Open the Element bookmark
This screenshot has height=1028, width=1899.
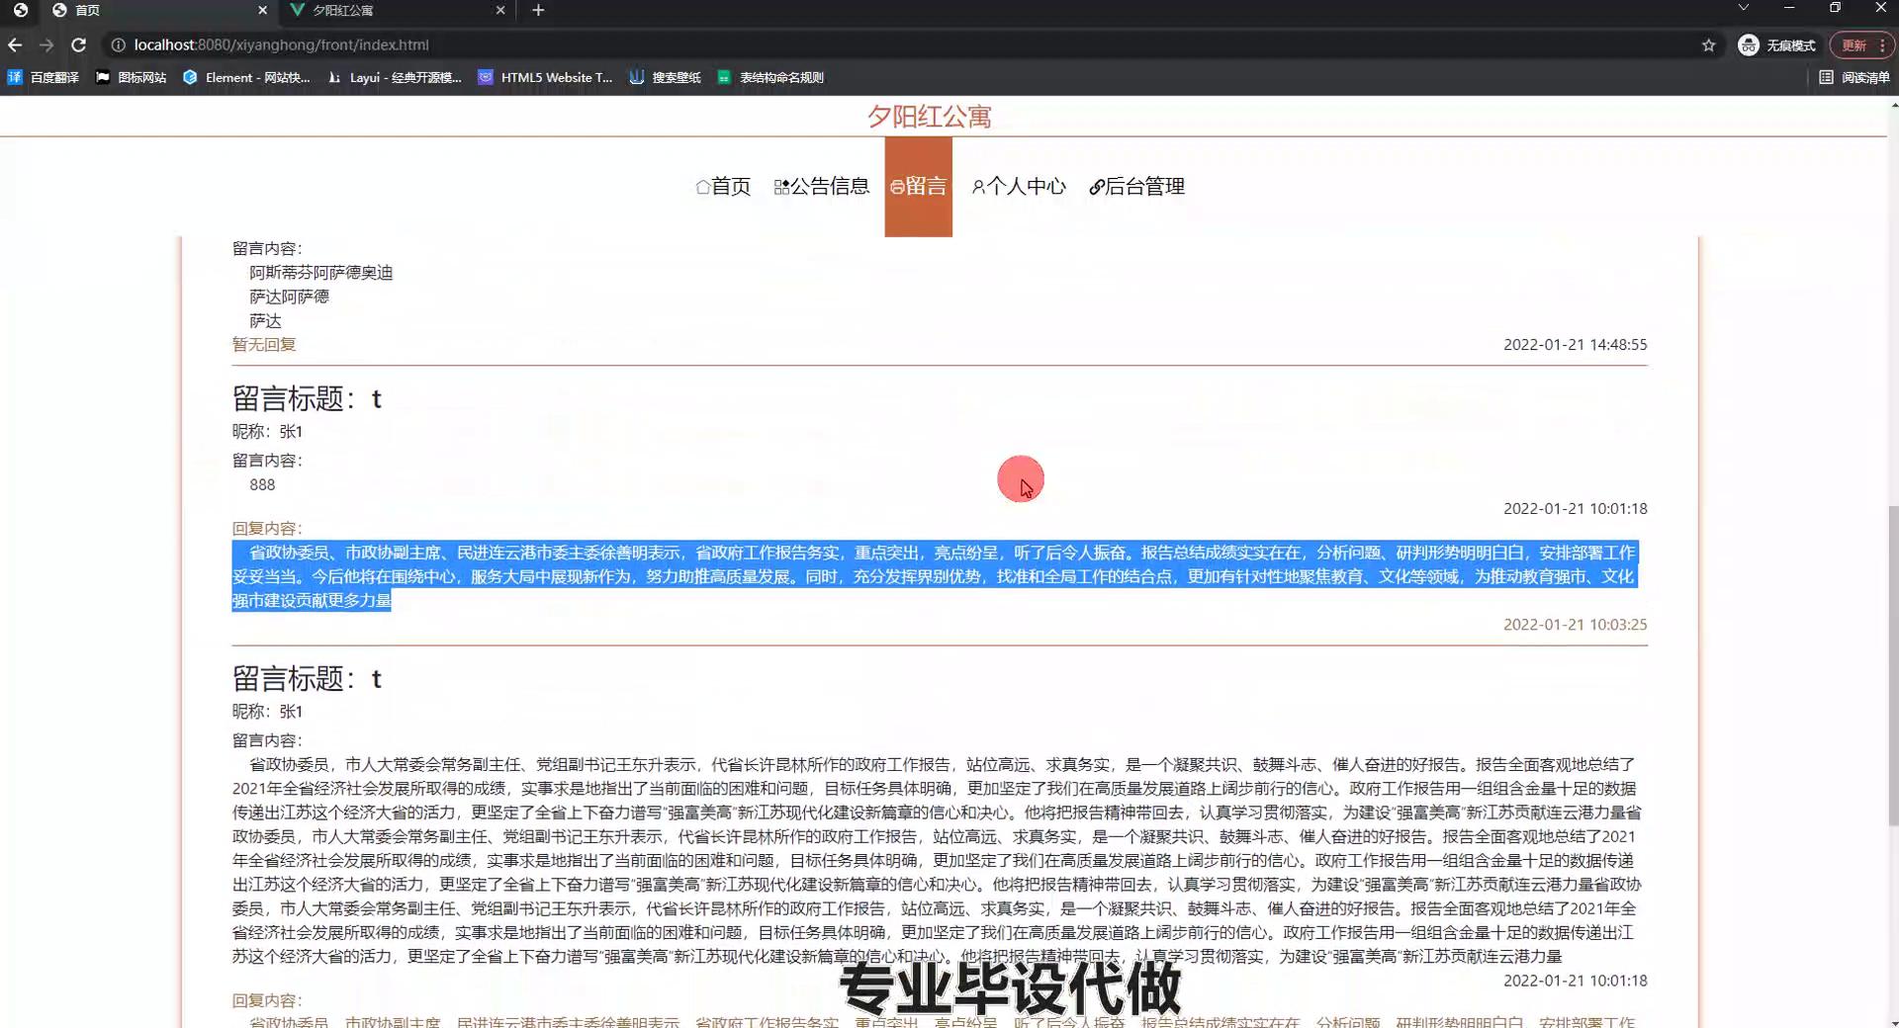(246, 77)
